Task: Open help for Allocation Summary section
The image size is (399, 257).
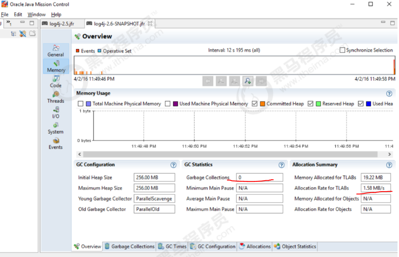Action: click(389, 165)
